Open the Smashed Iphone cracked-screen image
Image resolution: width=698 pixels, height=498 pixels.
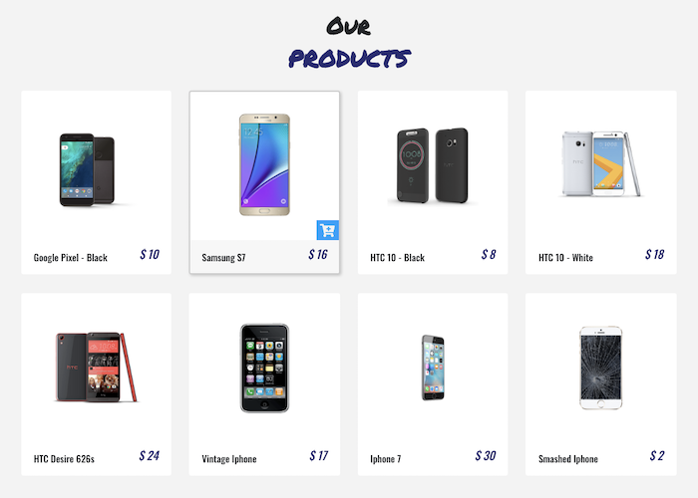[x=601, y=368]
